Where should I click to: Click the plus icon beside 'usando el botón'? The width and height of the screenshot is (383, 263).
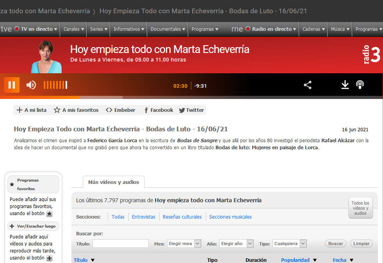[49, 258]
